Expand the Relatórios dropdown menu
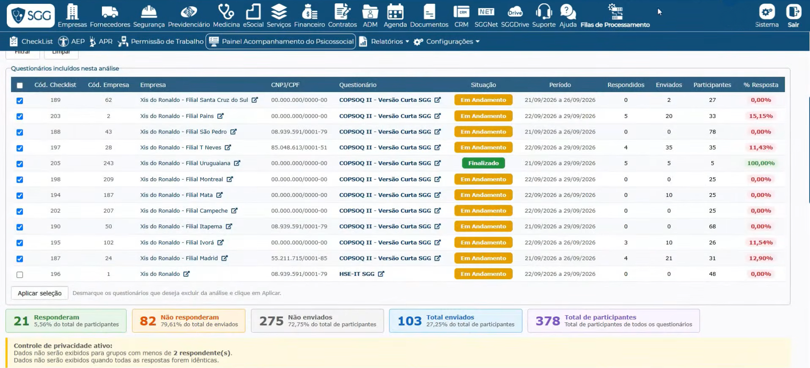 [x=384, y=41]
